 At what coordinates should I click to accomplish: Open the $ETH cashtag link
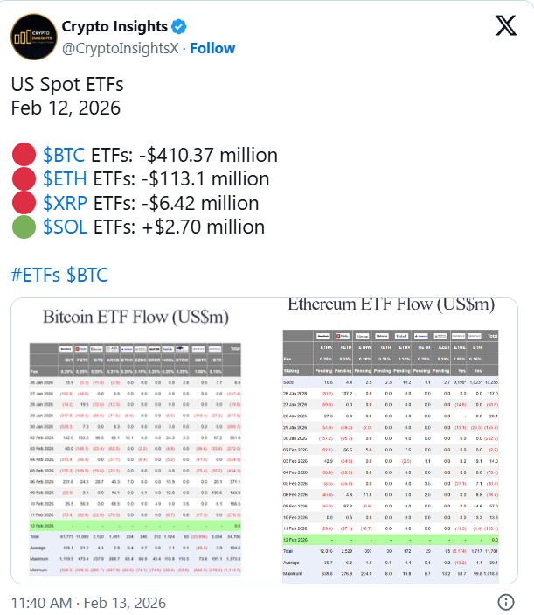64,179
